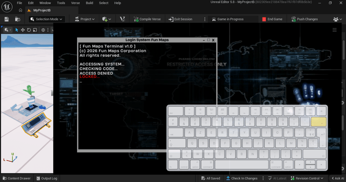Click the browse content folder icon
The height and width of the screenshot is (182, 346).
click(x=18, y=19)
